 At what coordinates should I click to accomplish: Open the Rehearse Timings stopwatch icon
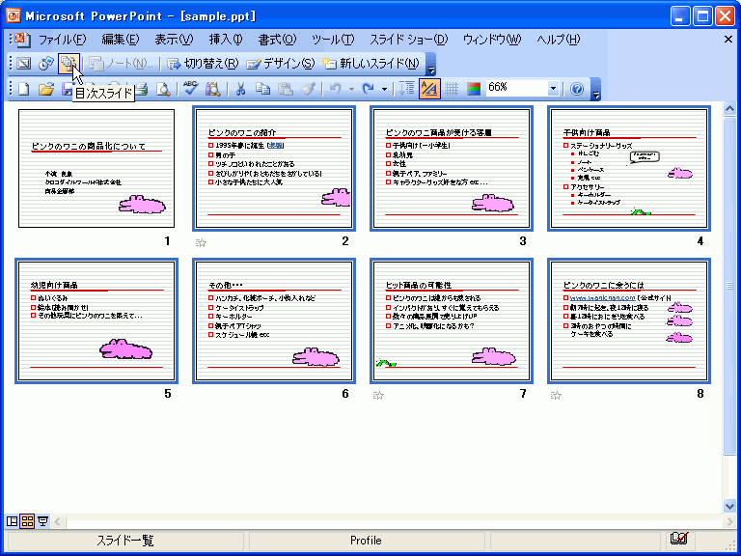pyautogui.click(x=44, y=64)
